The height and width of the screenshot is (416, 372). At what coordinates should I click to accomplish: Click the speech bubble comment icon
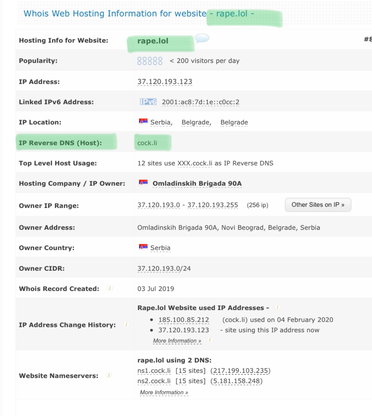click(x=202, y=38)
